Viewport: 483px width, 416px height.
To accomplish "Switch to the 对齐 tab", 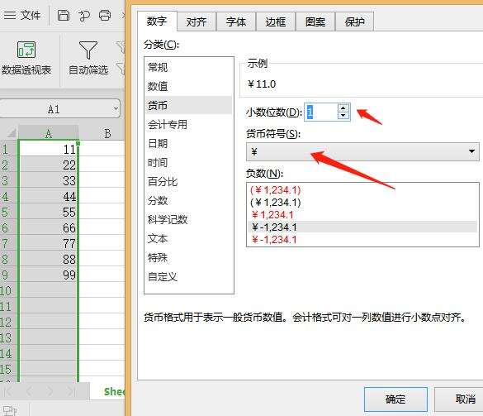I will (197, 22).
